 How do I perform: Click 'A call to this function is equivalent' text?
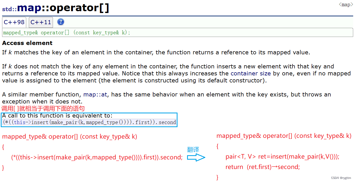pyautogui.click(x=57, y=116)
